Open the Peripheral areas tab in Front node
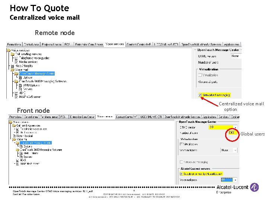The height and width of the screenshot is (201, 268). [49, 117]
